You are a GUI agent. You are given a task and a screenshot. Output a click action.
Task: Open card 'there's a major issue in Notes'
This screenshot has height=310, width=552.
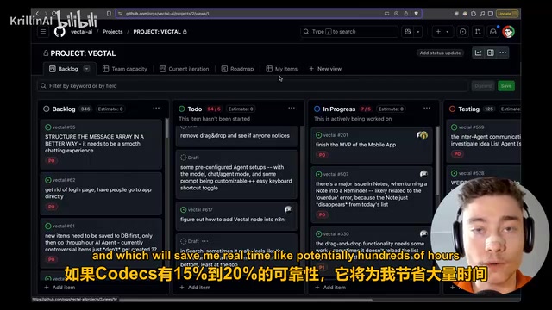tap(372, 195)
